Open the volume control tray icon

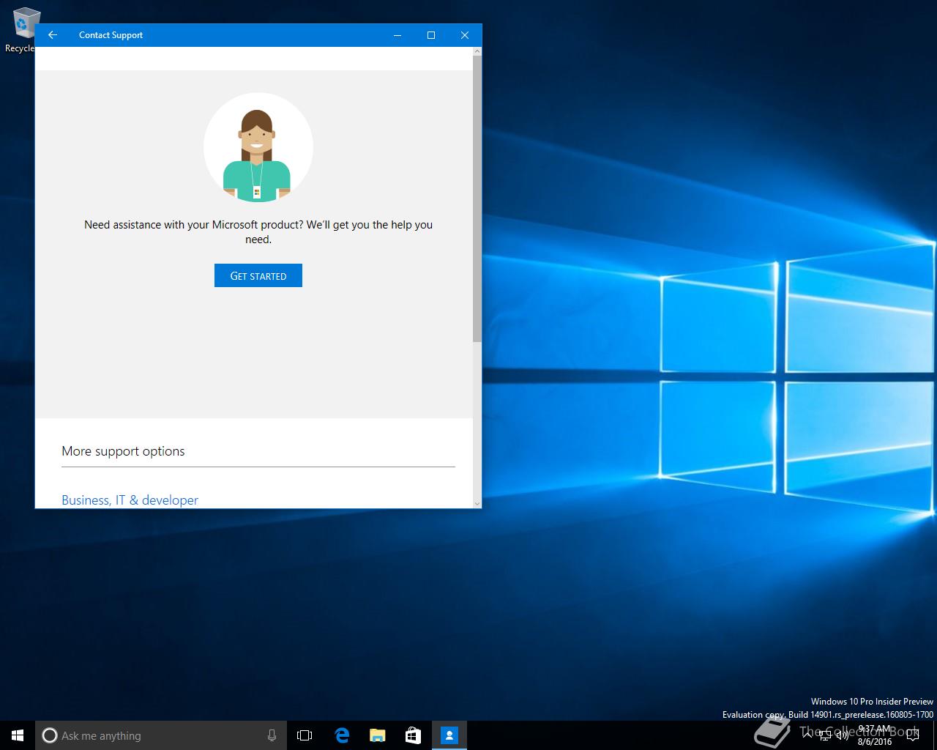tap(843, 735)
